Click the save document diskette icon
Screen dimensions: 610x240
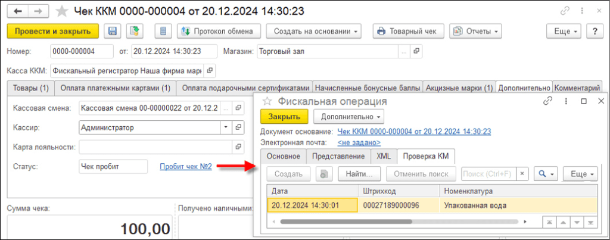click(x=113, y=31)
